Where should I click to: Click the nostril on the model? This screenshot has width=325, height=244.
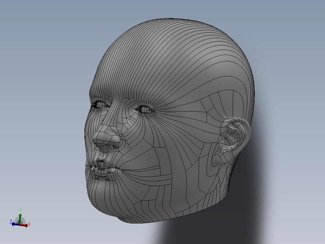tap(114, 146)
